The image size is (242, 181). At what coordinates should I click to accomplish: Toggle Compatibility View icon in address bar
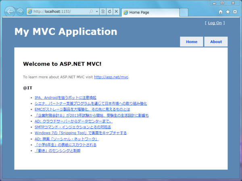click(x=103, y=12)
